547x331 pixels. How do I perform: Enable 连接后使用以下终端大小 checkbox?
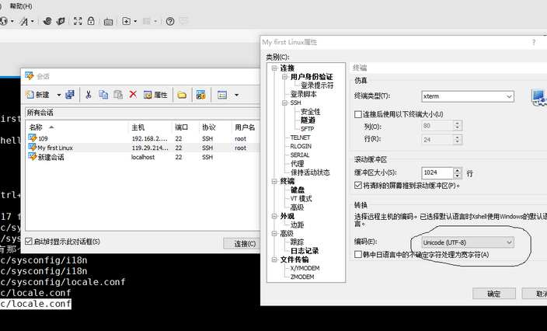[x=358, y=114]
